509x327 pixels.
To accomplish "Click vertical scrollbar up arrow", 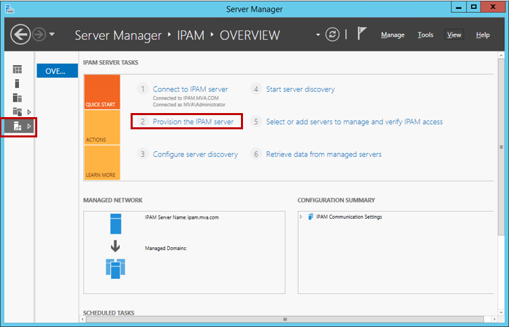I will 501,56.
